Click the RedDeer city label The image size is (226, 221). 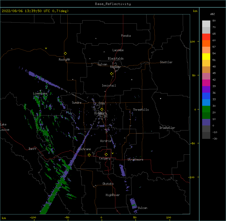115,67
